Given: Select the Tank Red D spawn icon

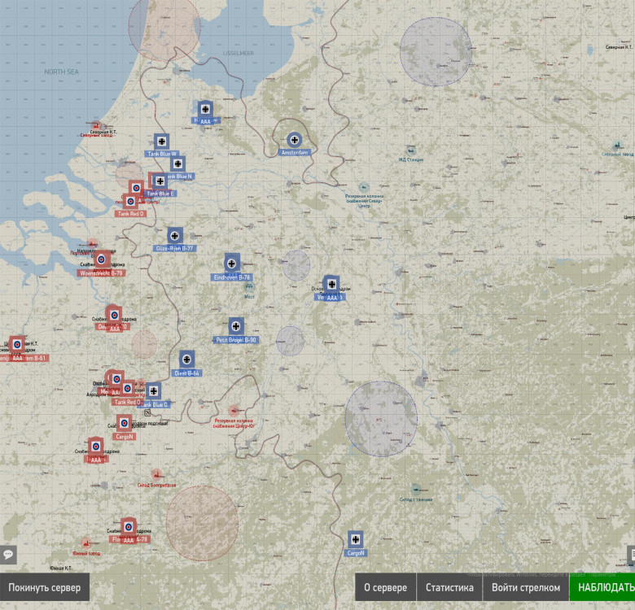Looking at the screenshot, I should 130,202.
